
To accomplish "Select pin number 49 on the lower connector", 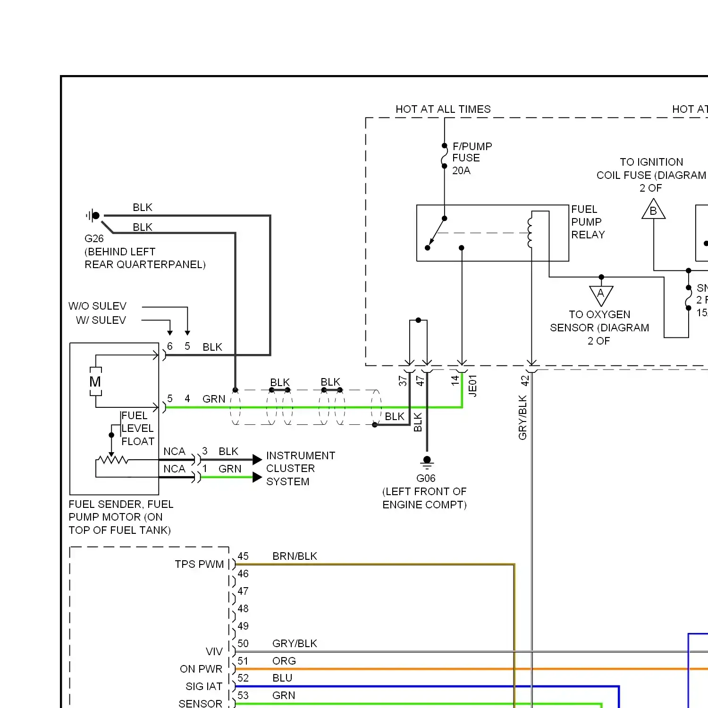I will 243,626.
